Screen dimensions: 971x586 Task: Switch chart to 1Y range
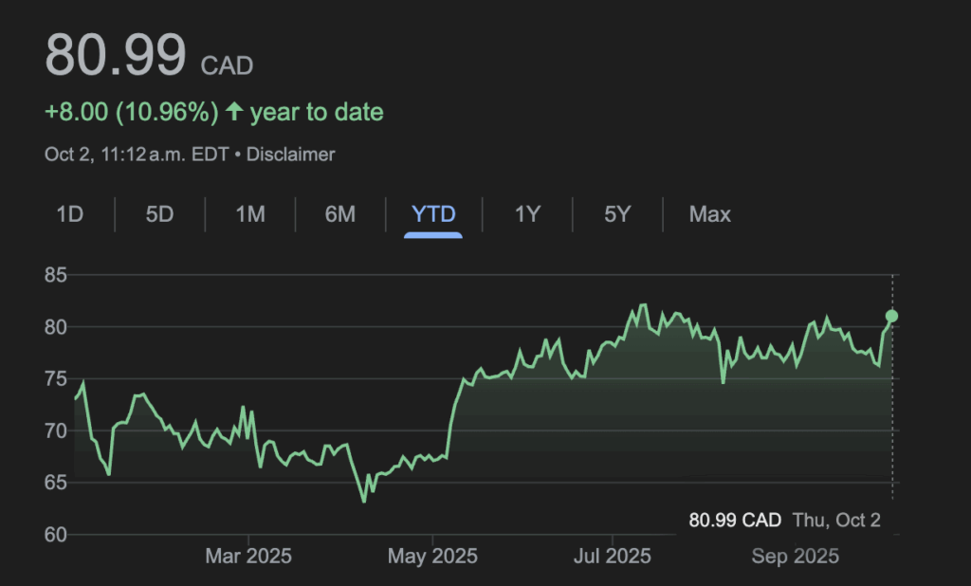[x=527, y=214]
